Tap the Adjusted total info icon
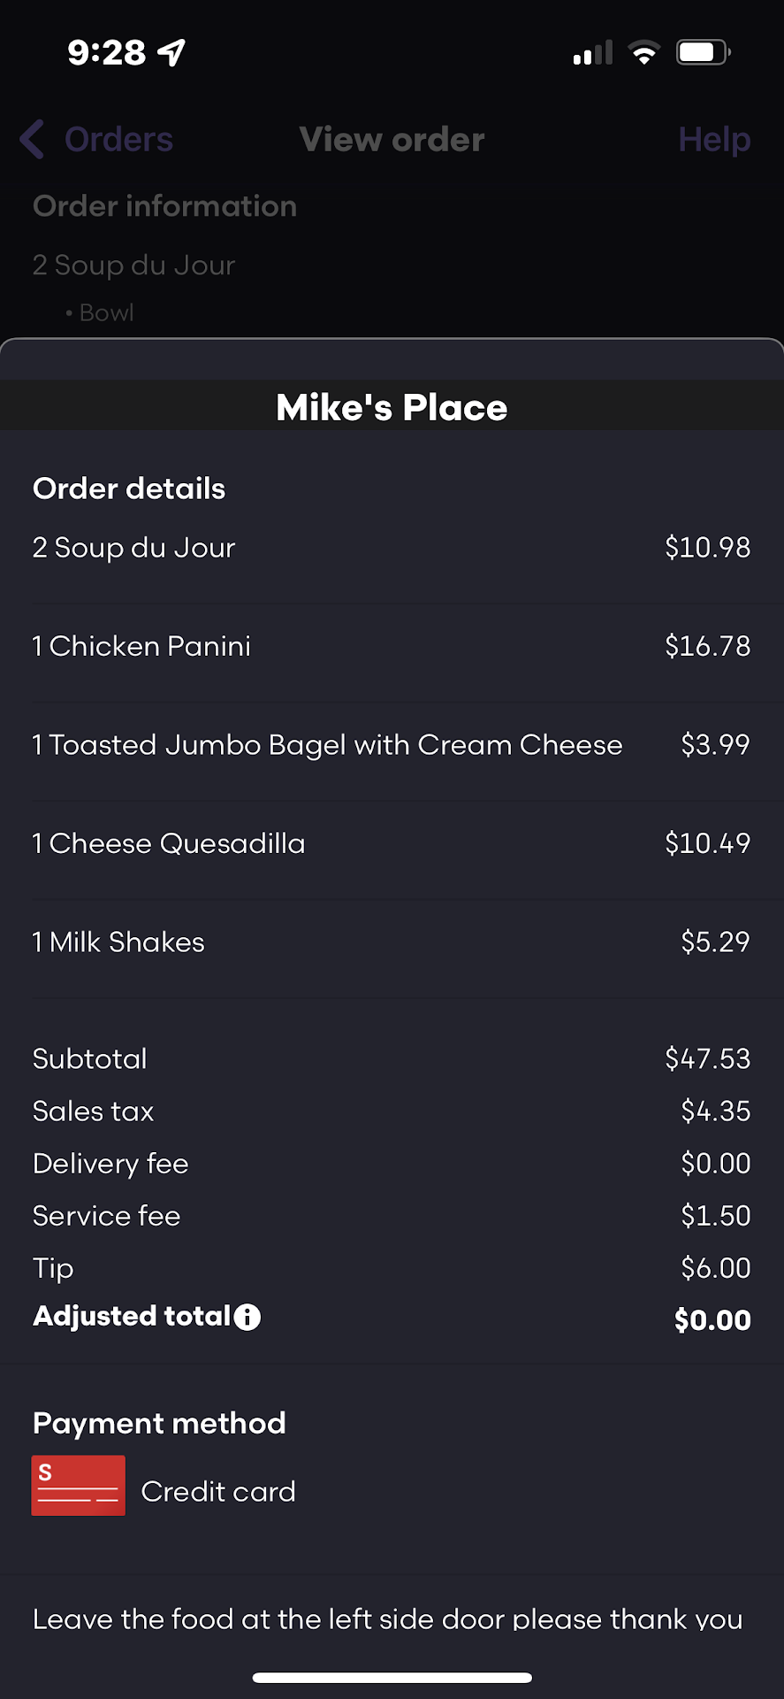 pyautogui.click(x=247, y=1318)
